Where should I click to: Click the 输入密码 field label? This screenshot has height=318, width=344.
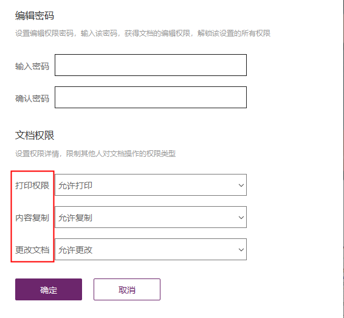click(x=32, y=66)
